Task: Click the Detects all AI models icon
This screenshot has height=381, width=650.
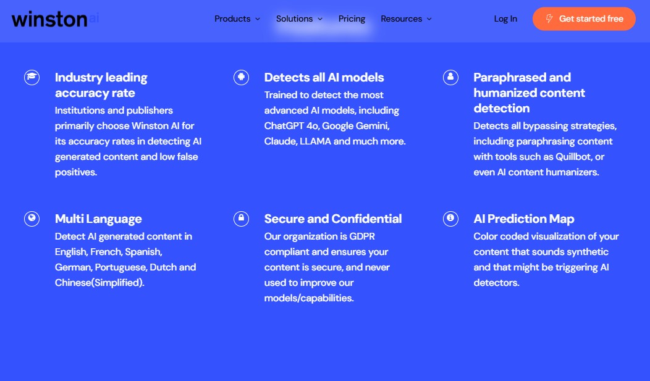Action: [241, 77]
